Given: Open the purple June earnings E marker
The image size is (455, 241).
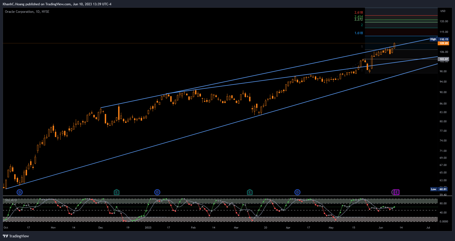Looking at the screenshot, I should [x=396, y=192].
